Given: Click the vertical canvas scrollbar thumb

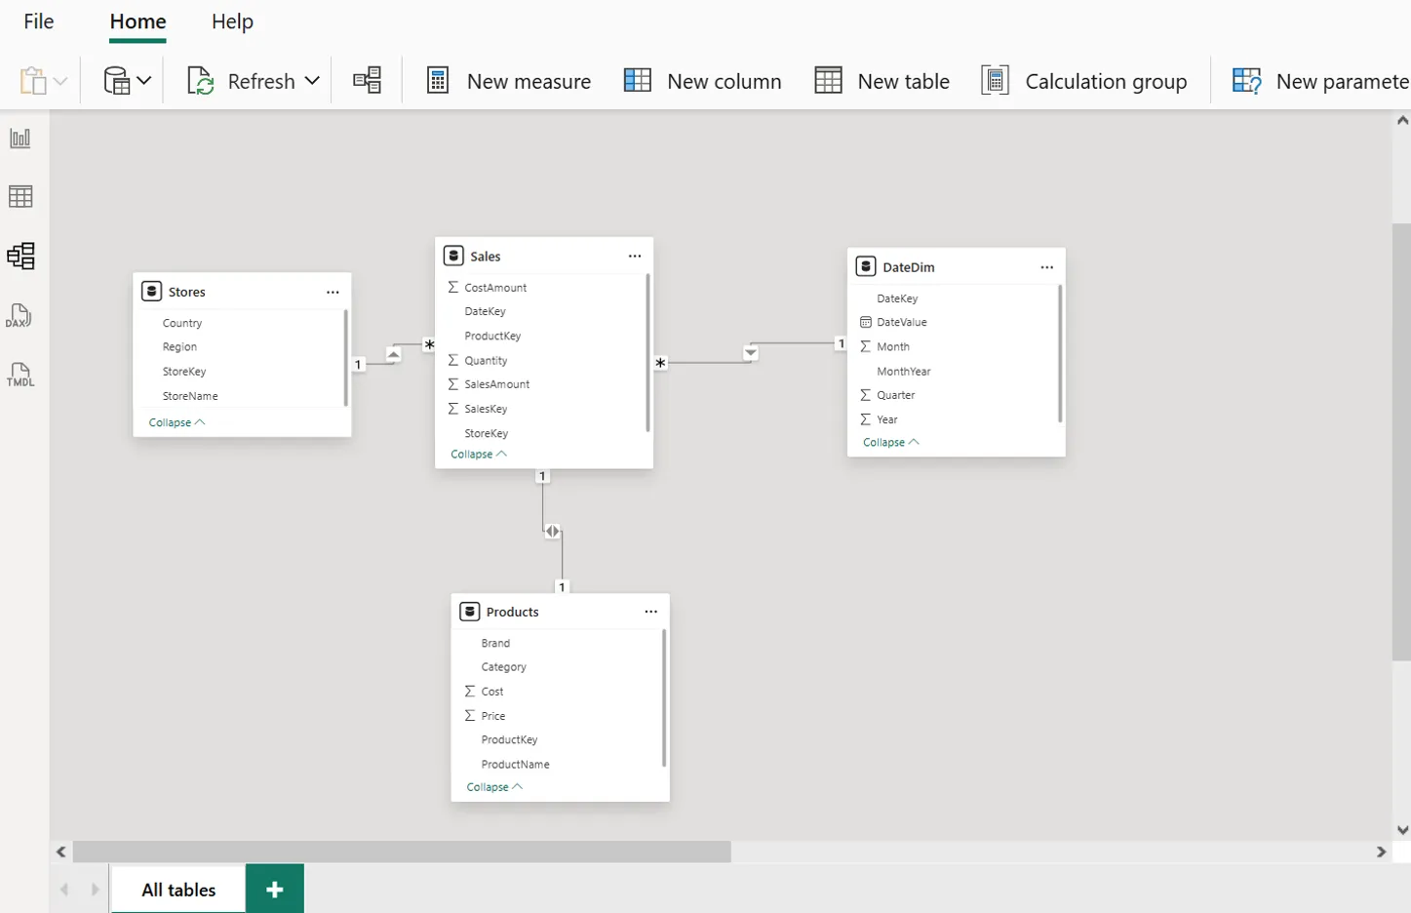Looking at the screenshot, I should (1401, 442).
